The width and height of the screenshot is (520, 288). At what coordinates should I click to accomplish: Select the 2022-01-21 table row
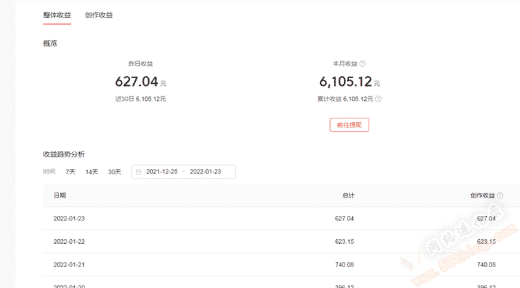point(281,265)
